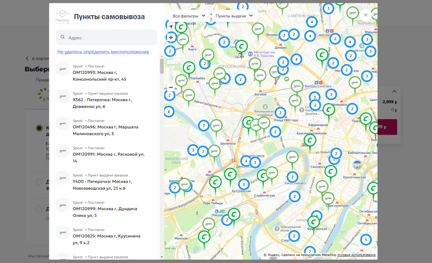432x263 pixels.
Task: Zoom in the map with plus button
Action: (171, 38)
